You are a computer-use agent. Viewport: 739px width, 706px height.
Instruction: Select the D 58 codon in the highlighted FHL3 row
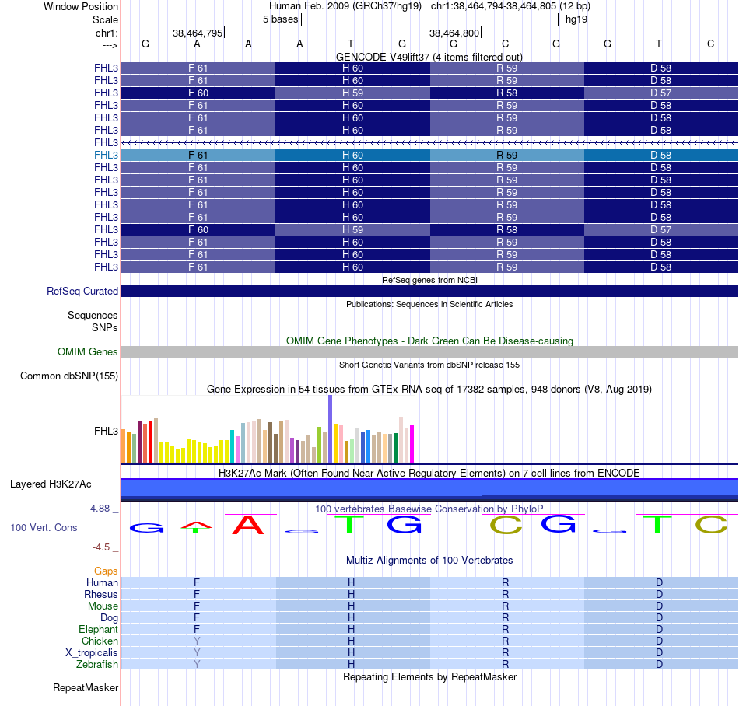[660, 155]
